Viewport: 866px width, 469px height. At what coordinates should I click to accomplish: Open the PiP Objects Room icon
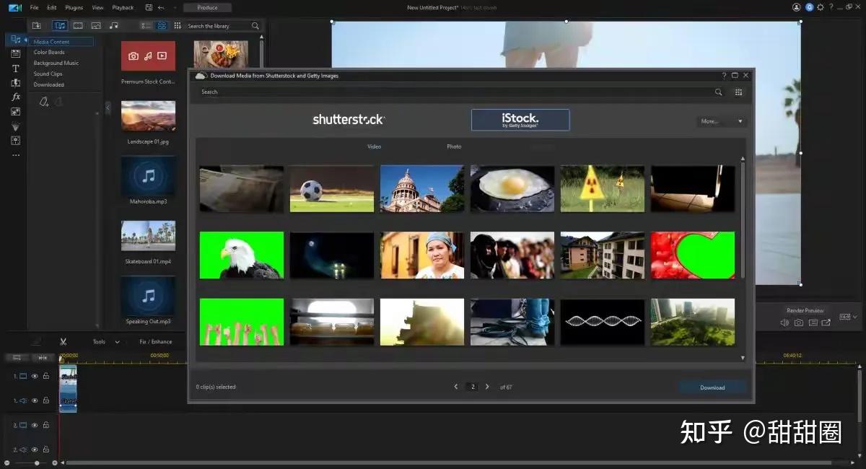click(x=16, y=111)
